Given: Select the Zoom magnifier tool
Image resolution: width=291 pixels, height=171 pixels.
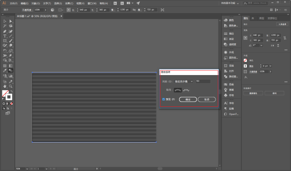Looking at the screenshot, I should pyautogui.click(x=10, y=86).
